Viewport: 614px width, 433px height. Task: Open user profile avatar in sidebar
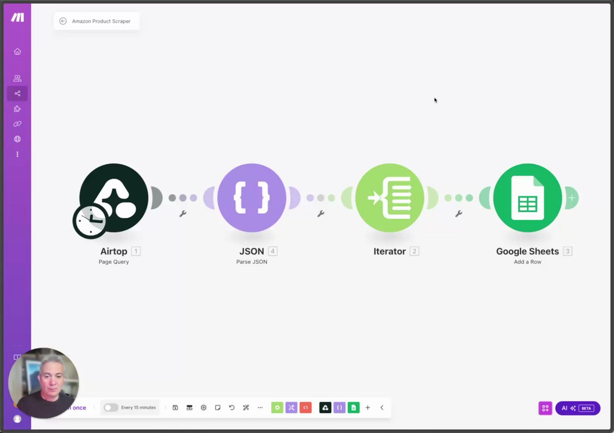[17, 419]
